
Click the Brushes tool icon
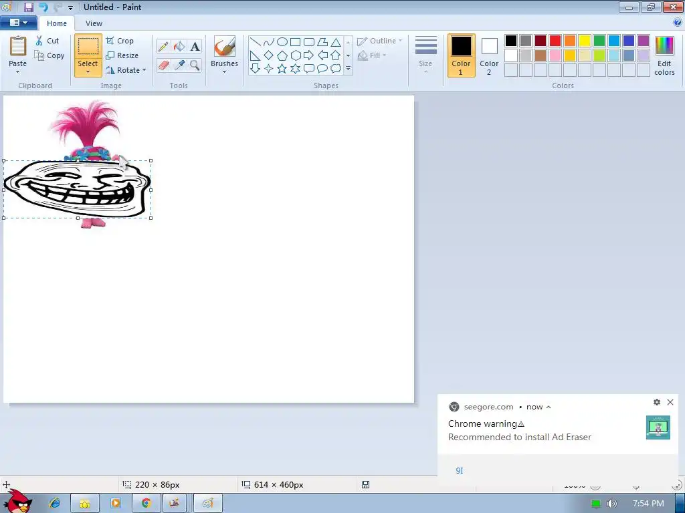[x=224, y=46]
